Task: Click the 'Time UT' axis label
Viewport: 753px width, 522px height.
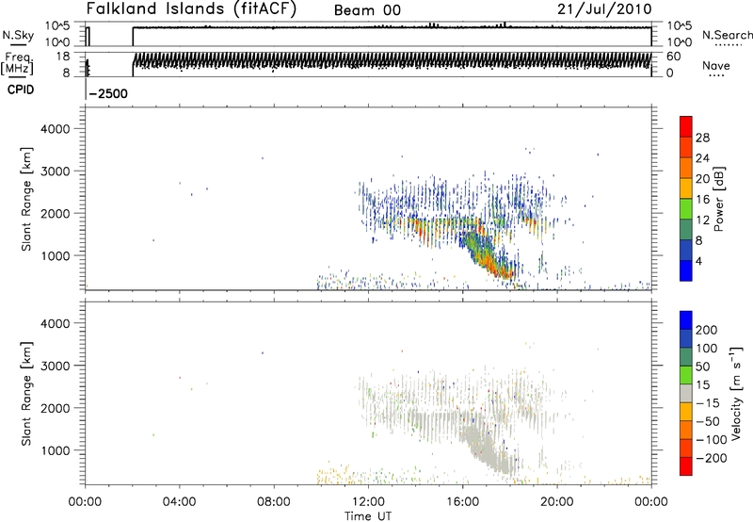Action: click(368, 516)
